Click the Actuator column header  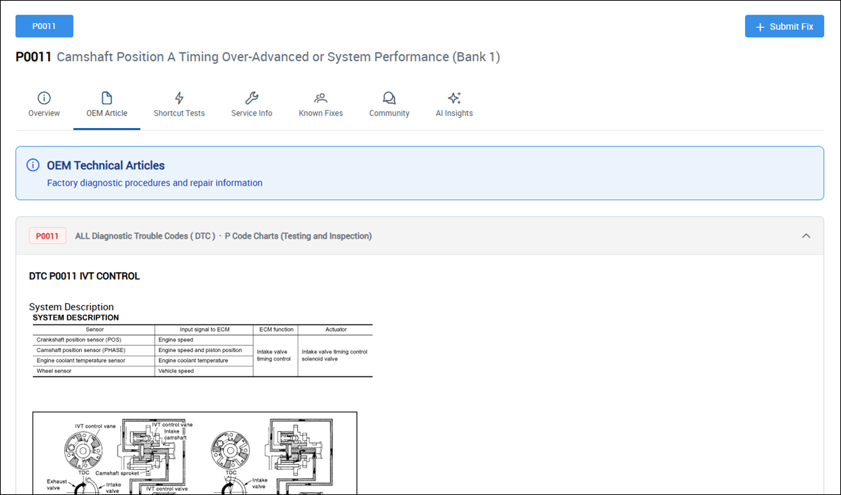coord(336,329)
